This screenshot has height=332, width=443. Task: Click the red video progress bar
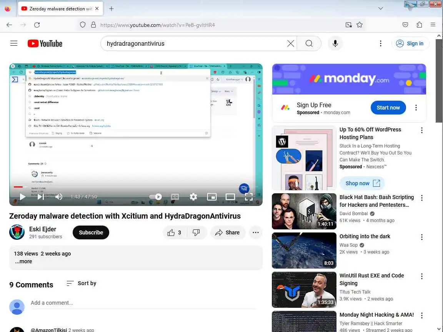18,187
